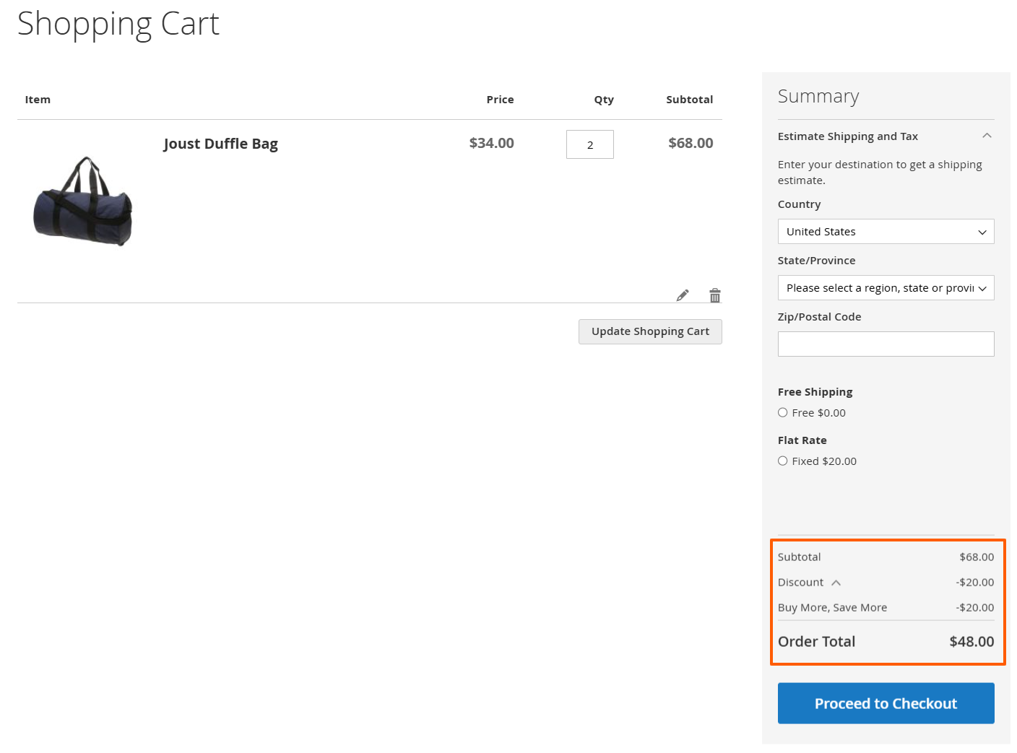Select Fixed $20.00 flat rate option
Image resolution: width=1017 pixels, height=753 pixels.
point(782,461)
